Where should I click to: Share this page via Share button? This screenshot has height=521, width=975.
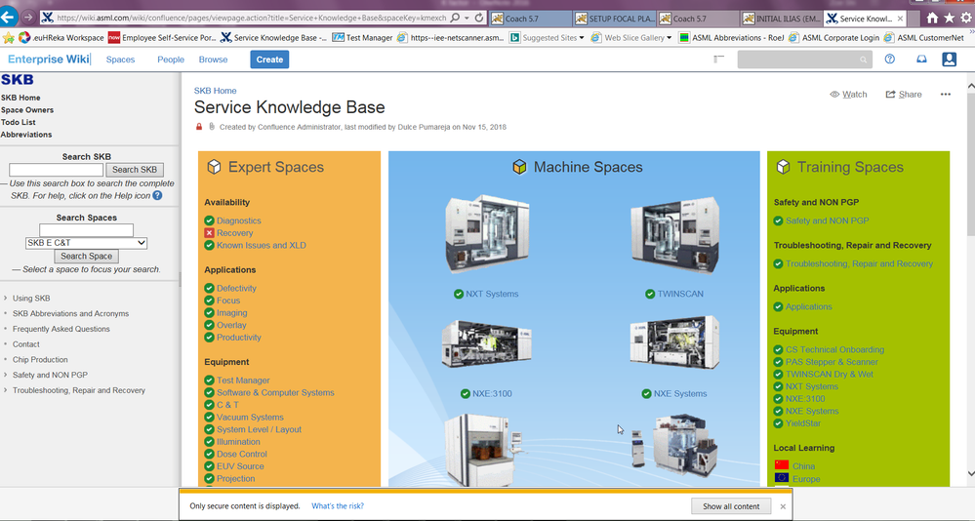(x=904, y=95)
